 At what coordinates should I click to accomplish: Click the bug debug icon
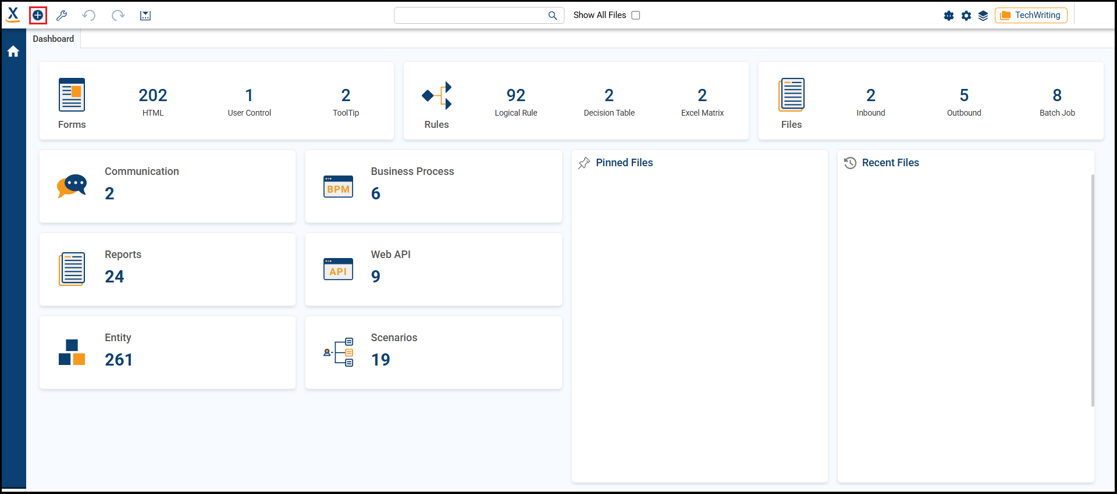949,16
